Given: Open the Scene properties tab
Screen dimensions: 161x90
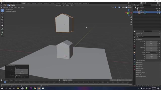Looking at the screenshot, I should [x=134, y=44].
